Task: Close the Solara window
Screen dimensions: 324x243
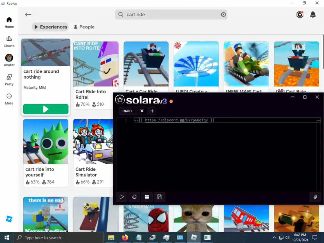Action: pyautogui.click(x=317, y=97)
